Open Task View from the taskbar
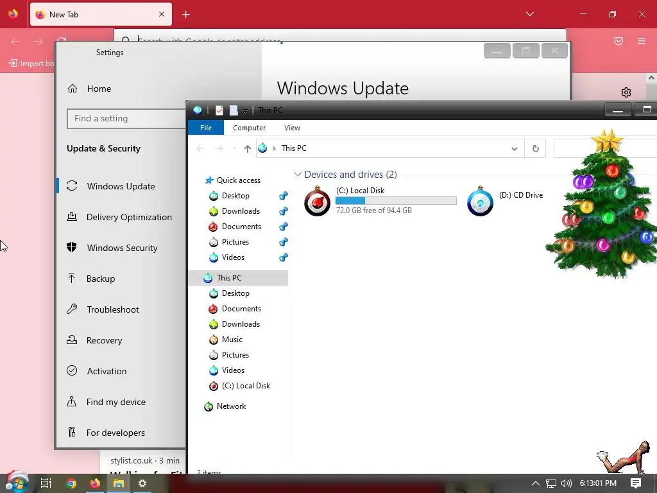 pos(46,483)
